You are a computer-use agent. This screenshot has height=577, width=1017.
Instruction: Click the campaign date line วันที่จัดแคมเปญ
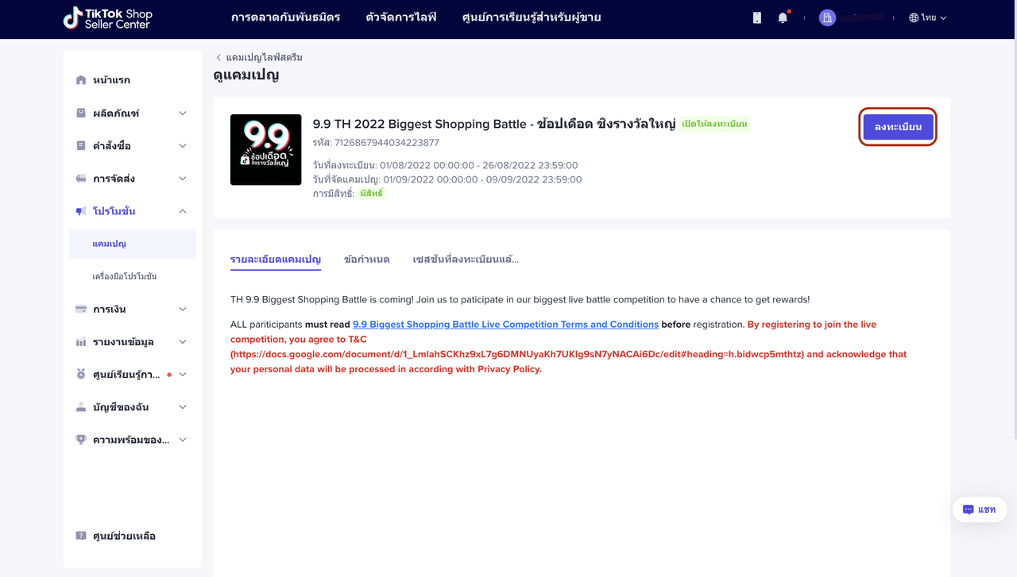click(x=447, y=179)
